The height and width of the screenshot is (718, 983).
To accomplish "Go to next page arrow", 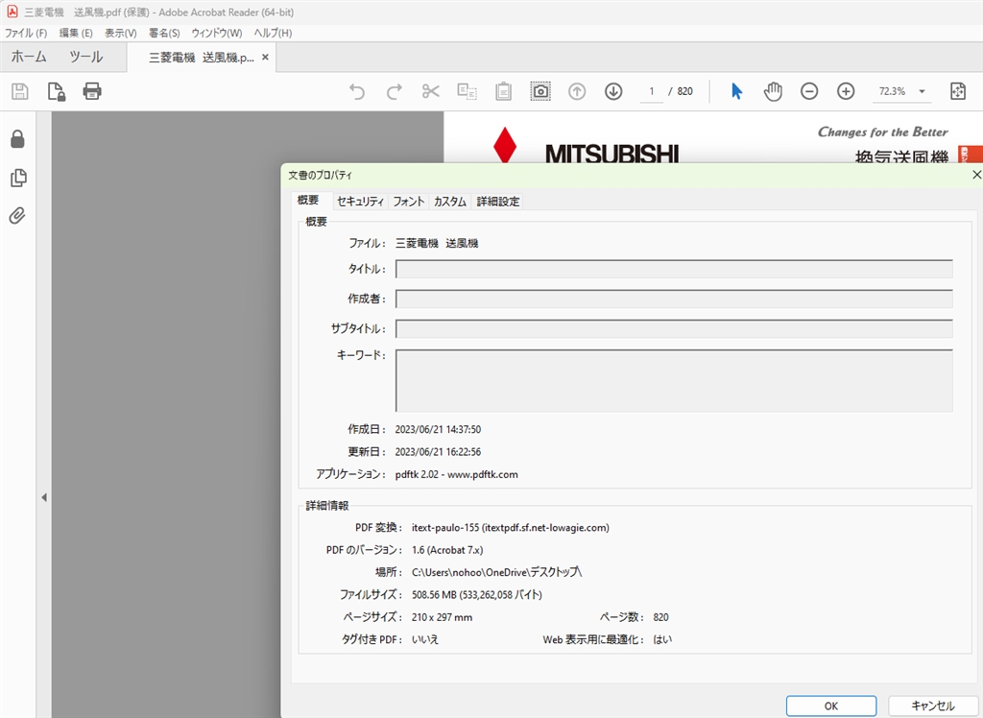I will click(x=613, y=91).
